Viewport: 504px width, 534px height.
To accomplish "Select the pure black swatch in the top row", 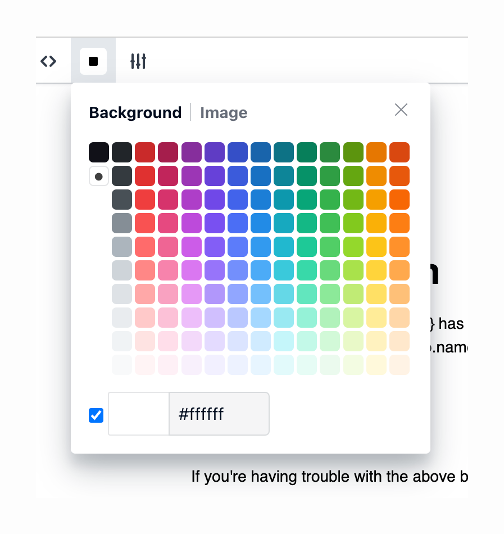I will 99,152.
